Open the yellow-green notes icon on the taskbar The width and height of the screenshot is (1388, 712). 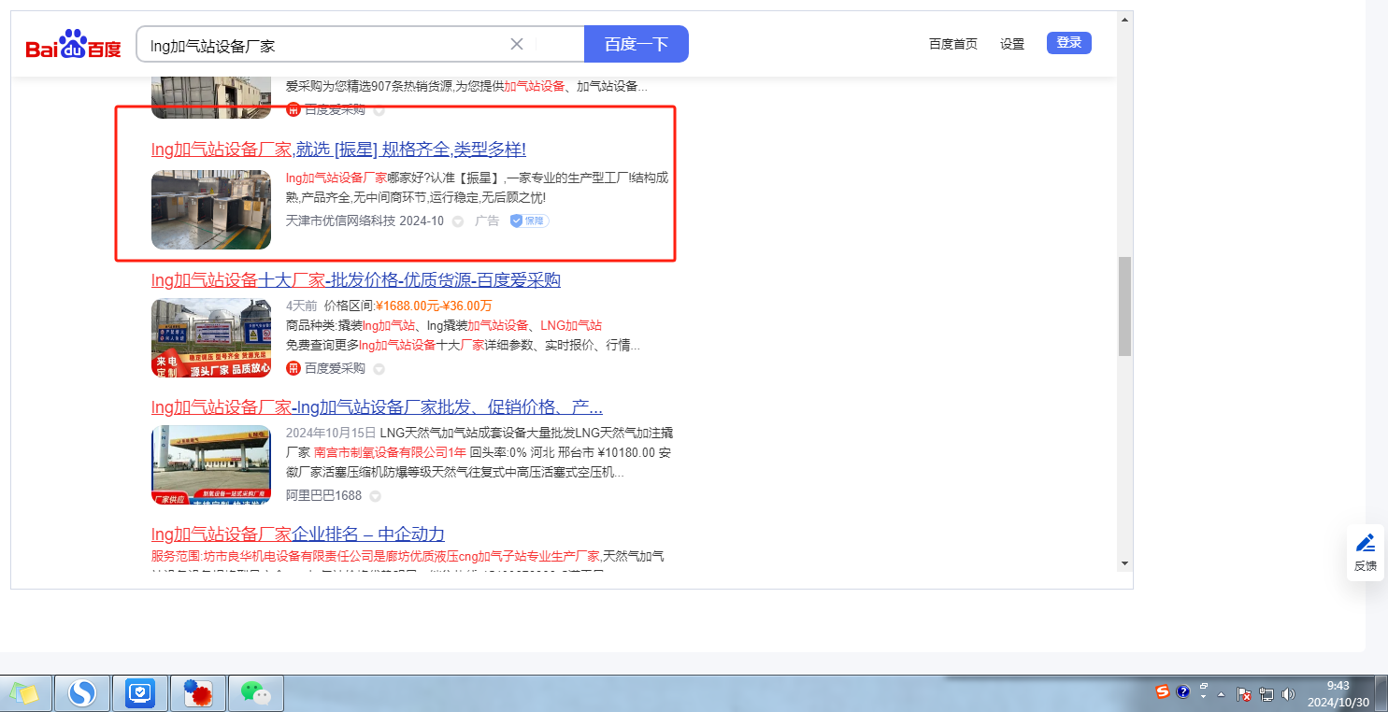point(24,693)
